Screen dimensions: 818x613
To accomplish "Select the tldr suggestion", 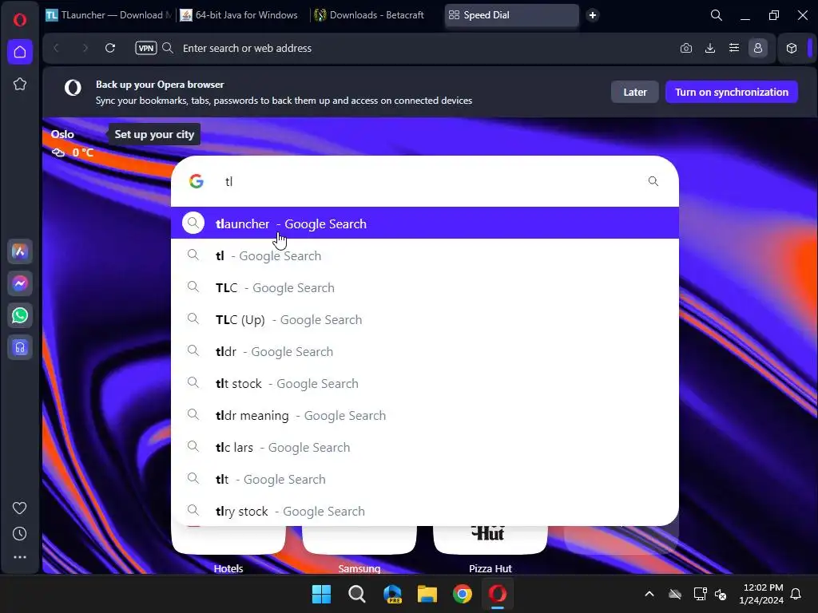I will pos(425,351).
